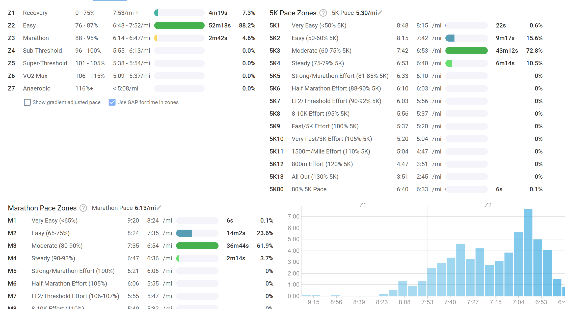Click help icon next to 5K Pace Zones

coord(323,13)
